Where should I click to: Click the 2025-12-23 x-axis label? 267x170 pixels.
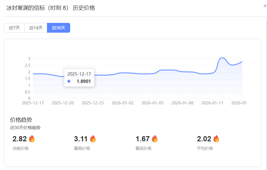(x=93, y=103)
